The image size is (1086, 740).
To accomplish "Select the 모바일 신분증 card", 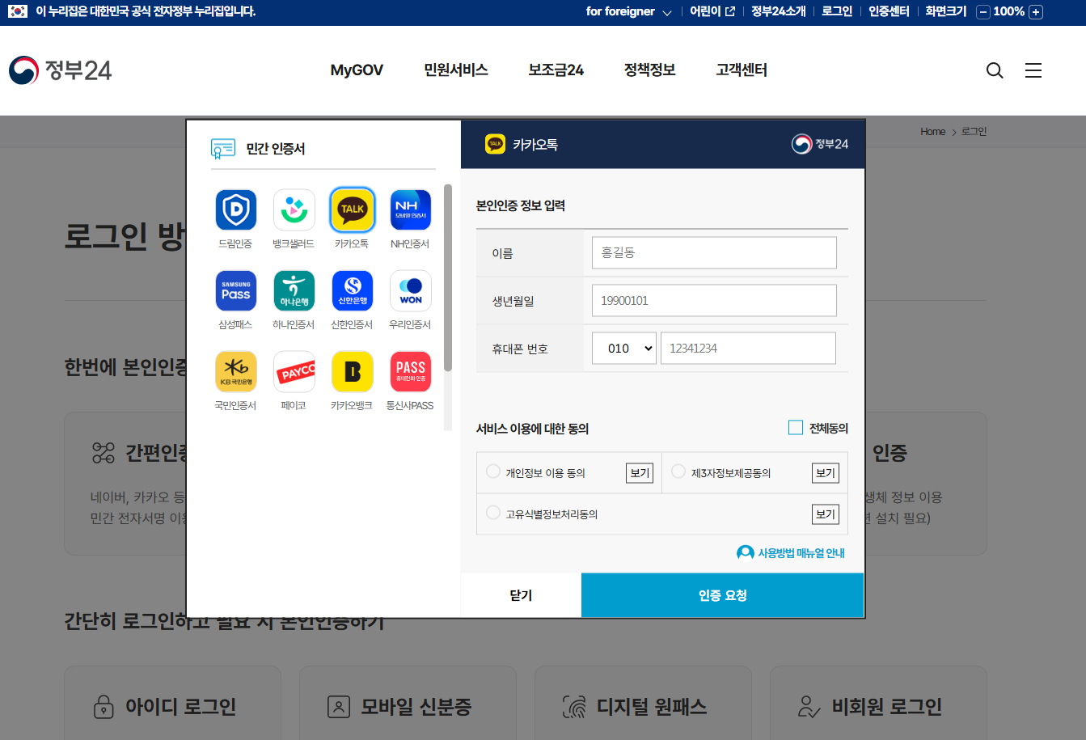I will (x=408, y=703).
